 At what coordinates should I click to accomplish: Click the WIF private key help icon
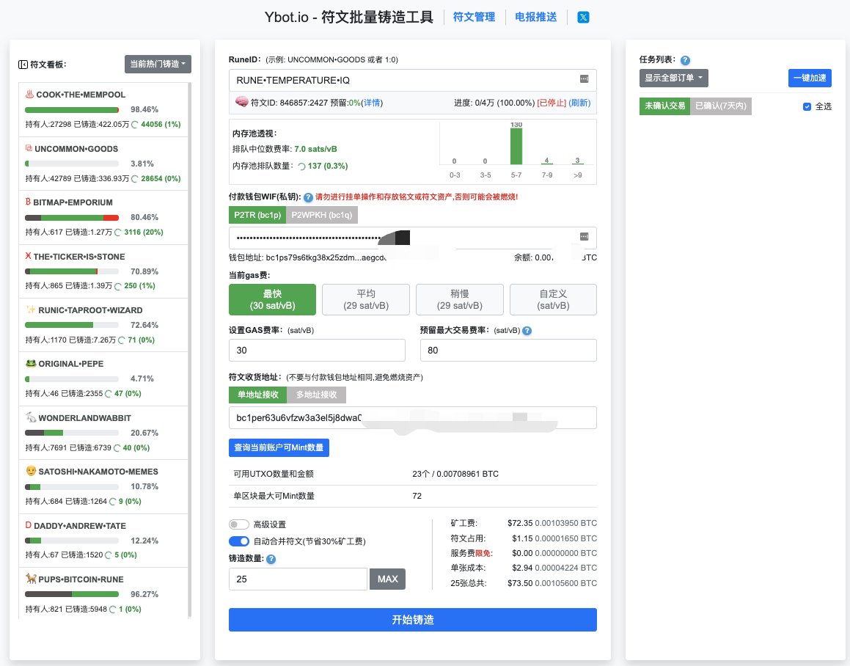(308, 197)
